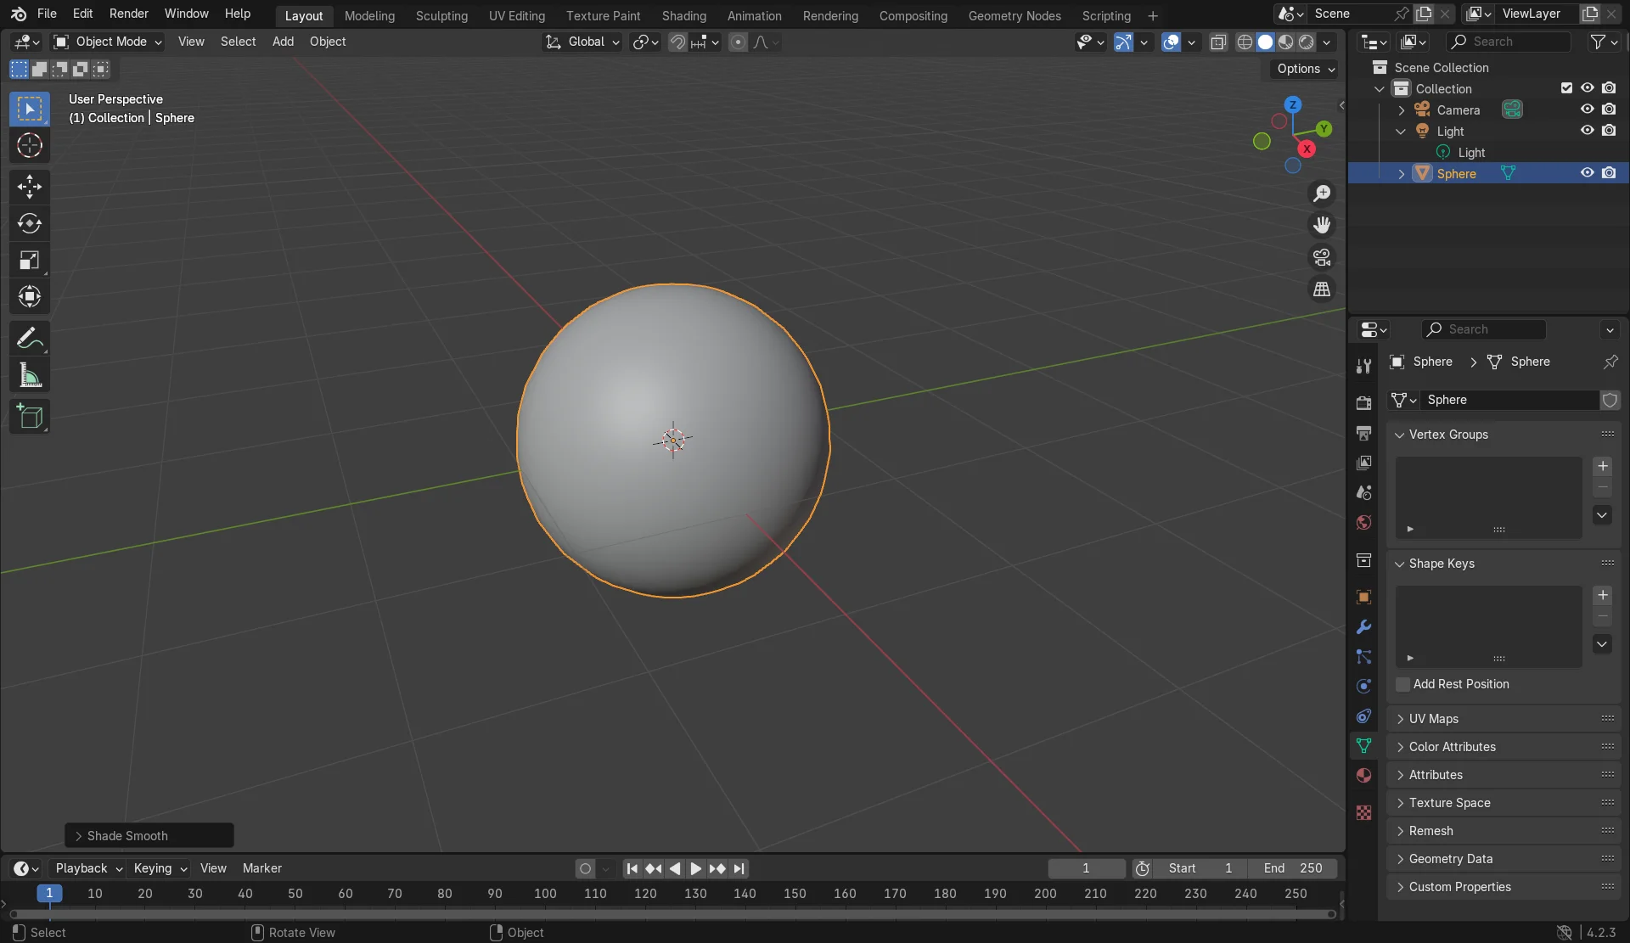Open the Modifiers properties tab
Screen dimensions: 1630x943
[x=1363, y=627]
